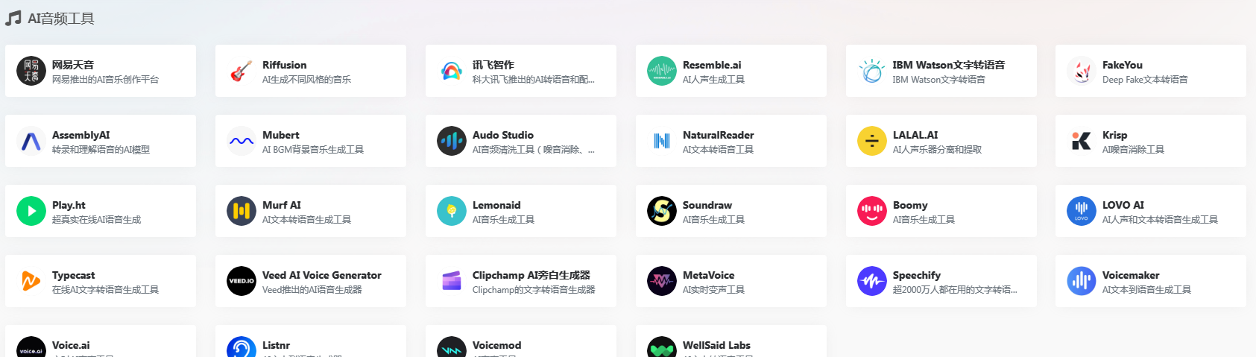This screenshot has width=1256, height=357.
Task: Open the Murf AI icon
Action: tap(242, 211)
